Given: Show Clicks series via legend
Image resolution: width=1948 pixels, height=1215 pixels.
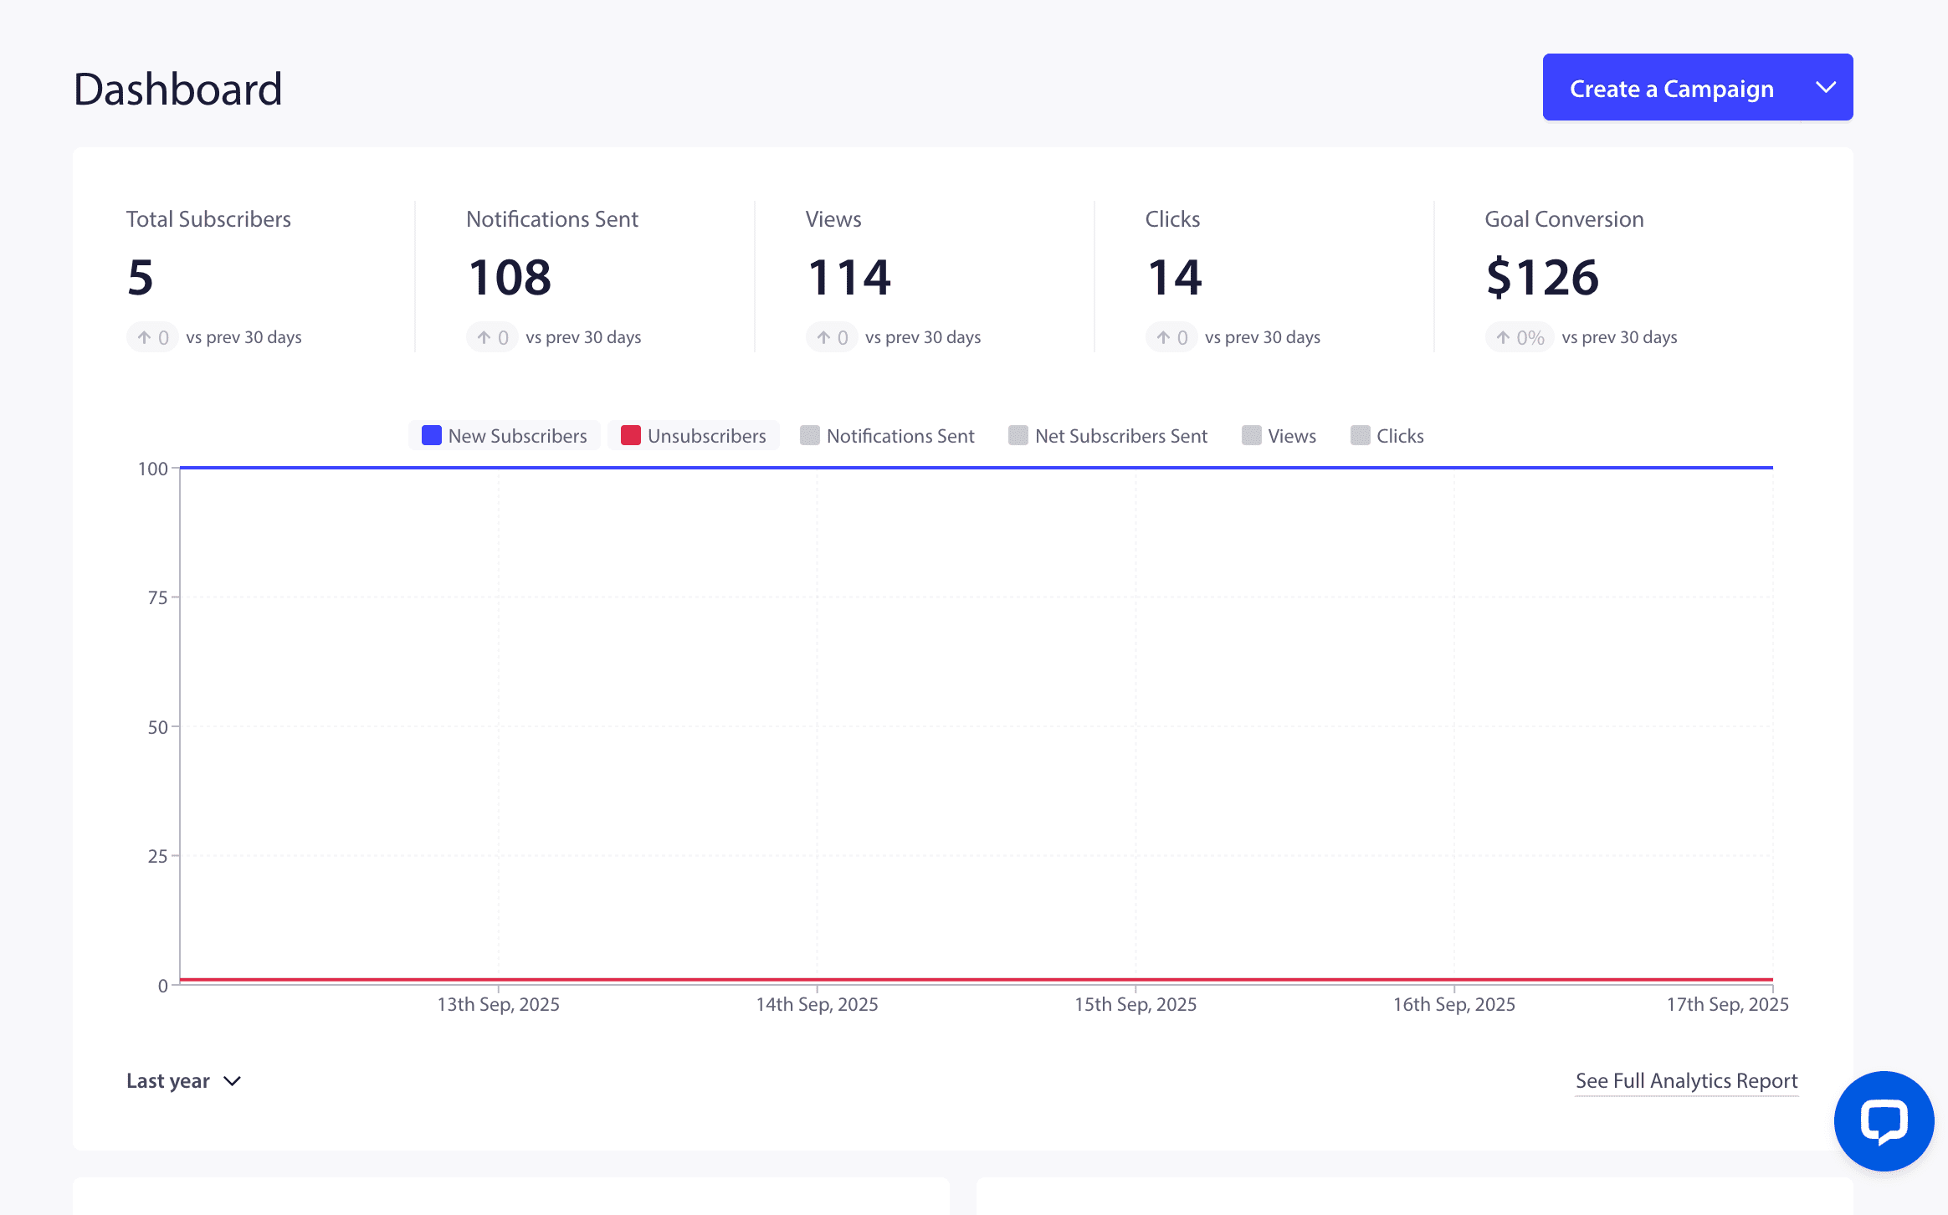Looking at the screenshot, I should click(1399, 436).
